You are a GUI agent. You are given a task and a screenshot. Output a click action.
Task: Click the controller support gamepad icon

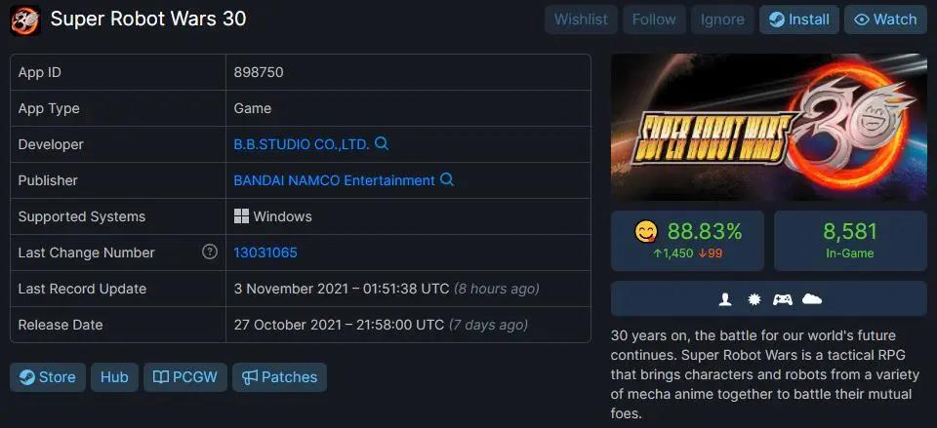[783, 299]
